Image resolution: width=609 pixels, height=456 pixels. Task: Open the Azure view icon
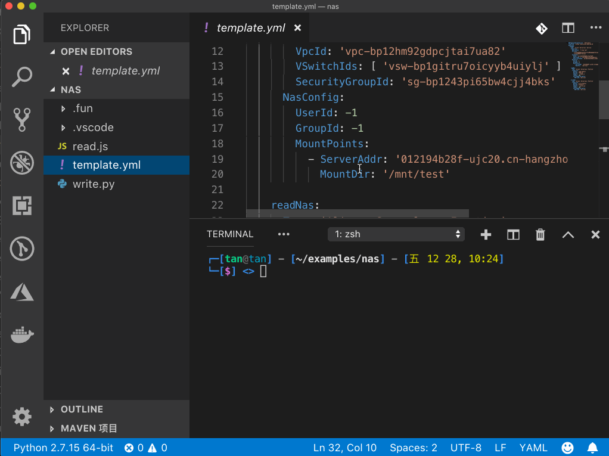click(21, 291)
